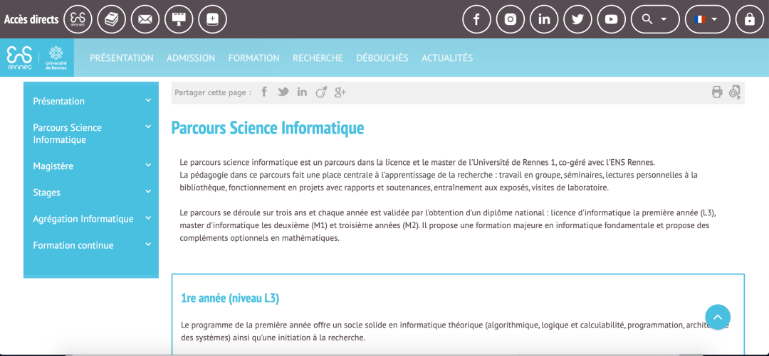Click the document preview icon beside print

[x=735, y=92]
